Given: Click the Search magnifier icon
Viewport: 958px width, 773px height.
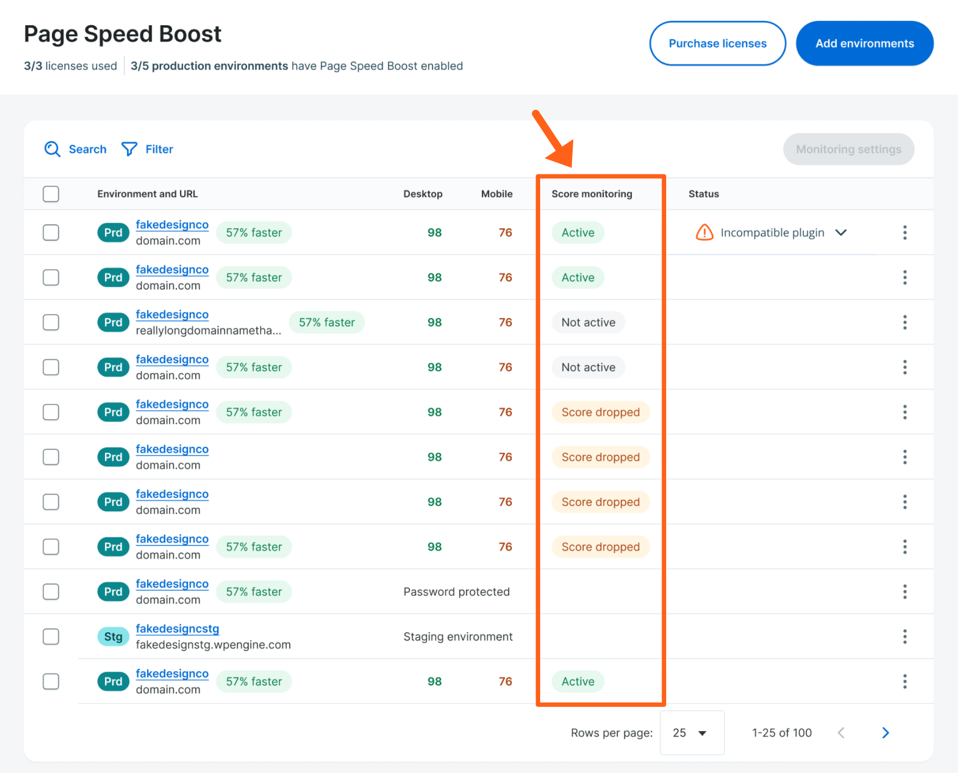Looking at the screenshot, I should [52, 149].
